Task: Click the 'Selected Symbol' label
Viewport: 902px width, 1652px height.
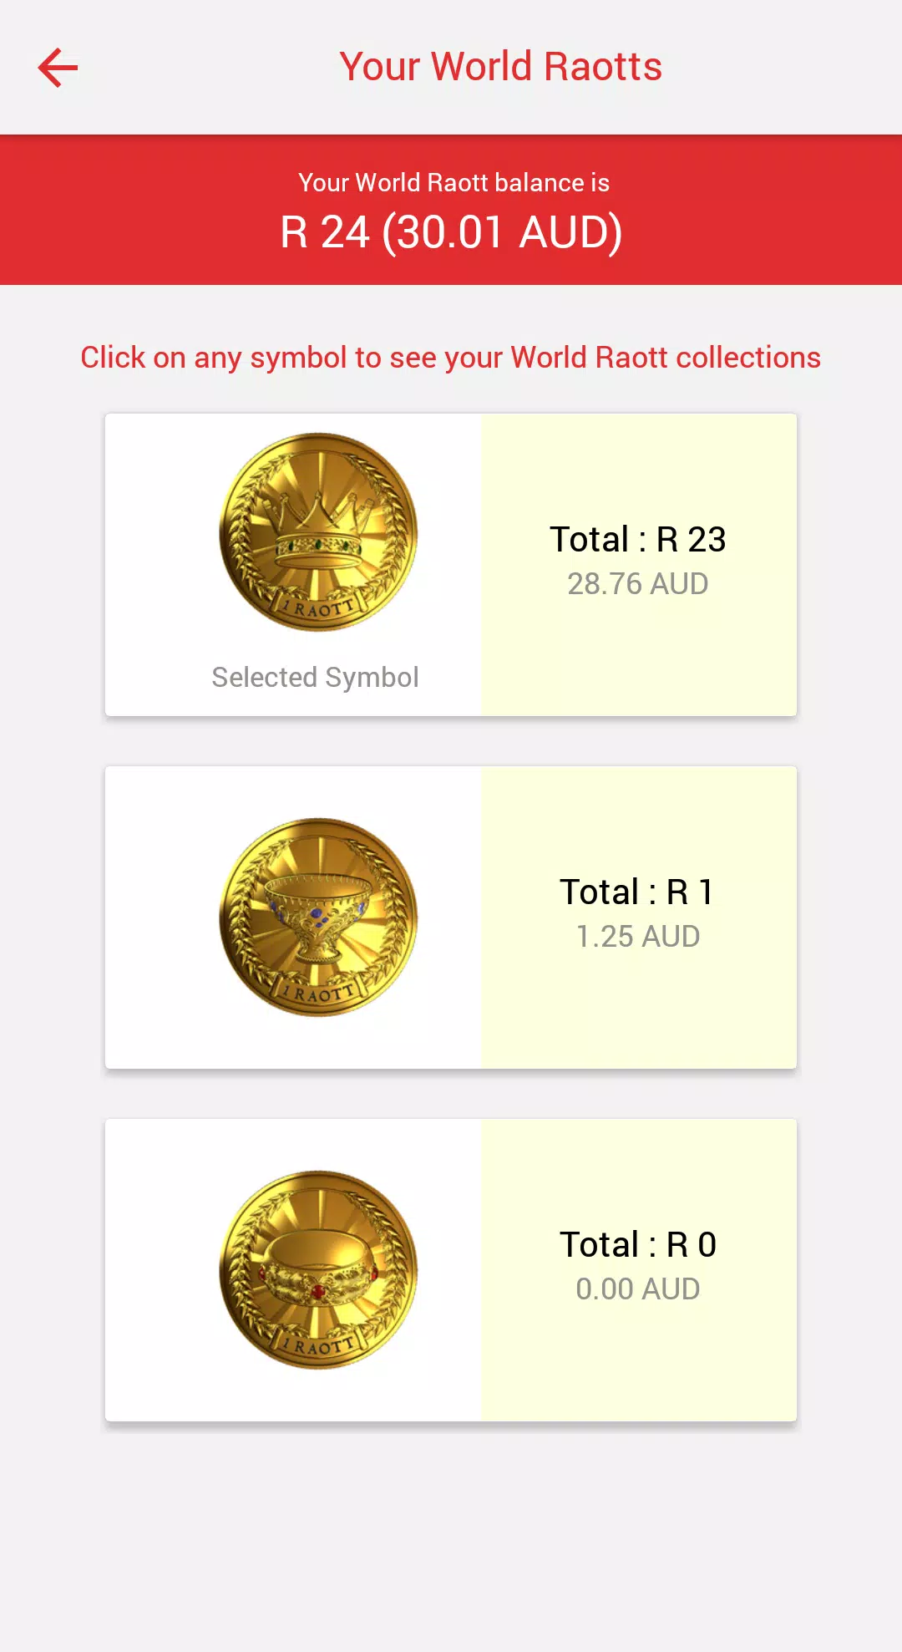Action: click(315, 677)
